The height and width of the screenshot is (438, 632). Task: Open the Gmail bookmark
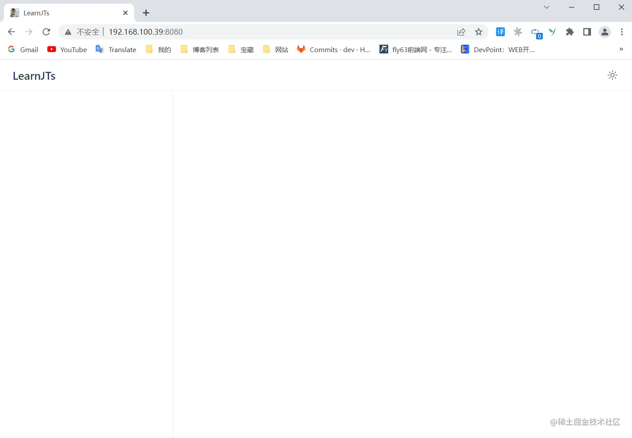(23, 49)
